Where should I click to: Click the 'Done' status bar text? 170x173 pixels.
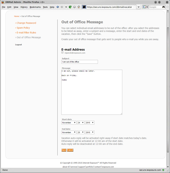[x=5, y=170]
